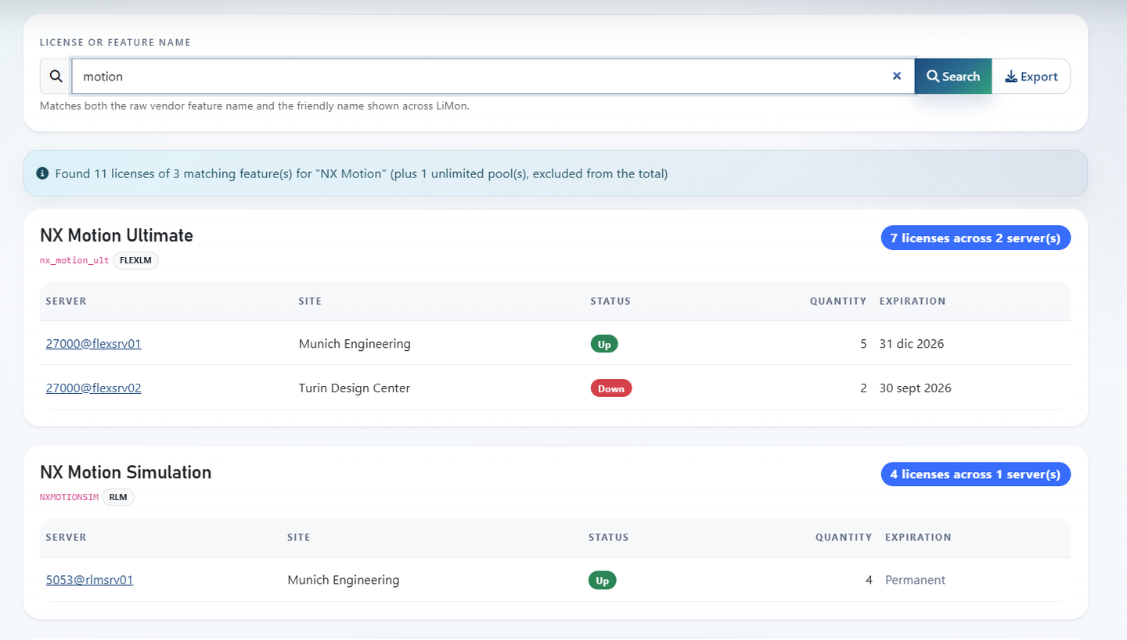Click the FLEXLM tag under NX Motion Ultimate
The width and height of the screenshot is (1127, 640).
pyautogui.click(x=135, y=260)
